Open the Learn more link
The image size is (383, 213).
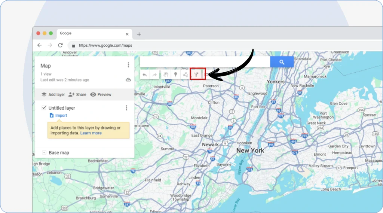pos(91,133)
